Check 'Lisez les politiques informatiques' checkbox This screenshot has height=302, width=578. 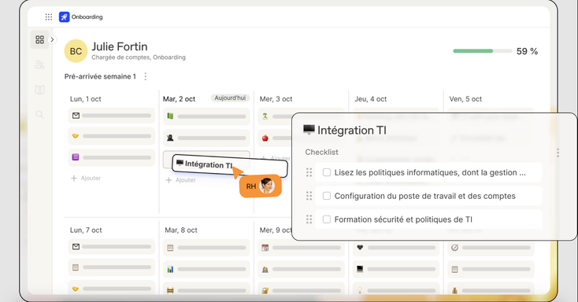[327, 172]
